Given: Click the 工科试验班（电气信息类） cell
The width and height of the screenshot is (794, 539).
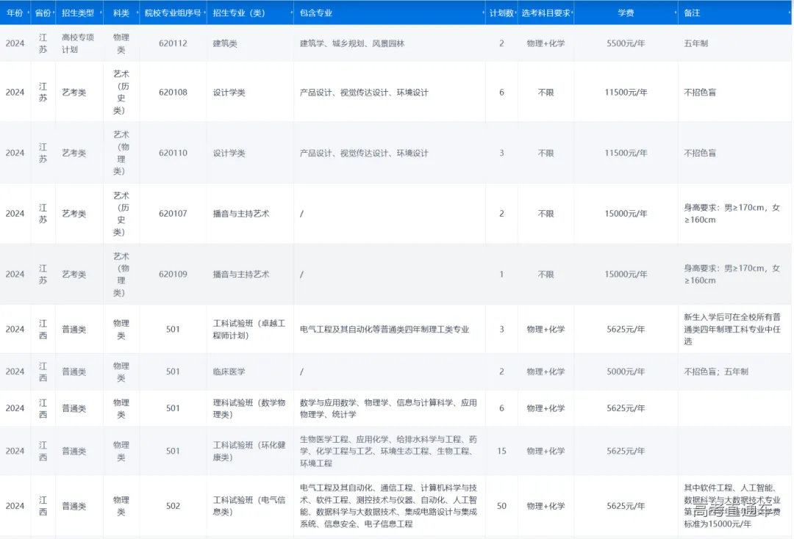Looking at the screenshot, I should [248, 505].
